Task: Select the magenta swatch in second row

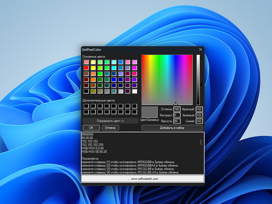Action: (134, 68)
